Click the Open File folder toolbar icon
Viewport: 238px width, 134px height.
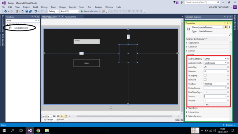(23, 11)
